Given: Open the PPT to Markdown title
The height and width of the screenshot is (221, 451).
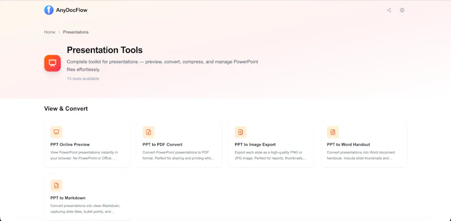Looking at the screenshot, I should [68, 198].
